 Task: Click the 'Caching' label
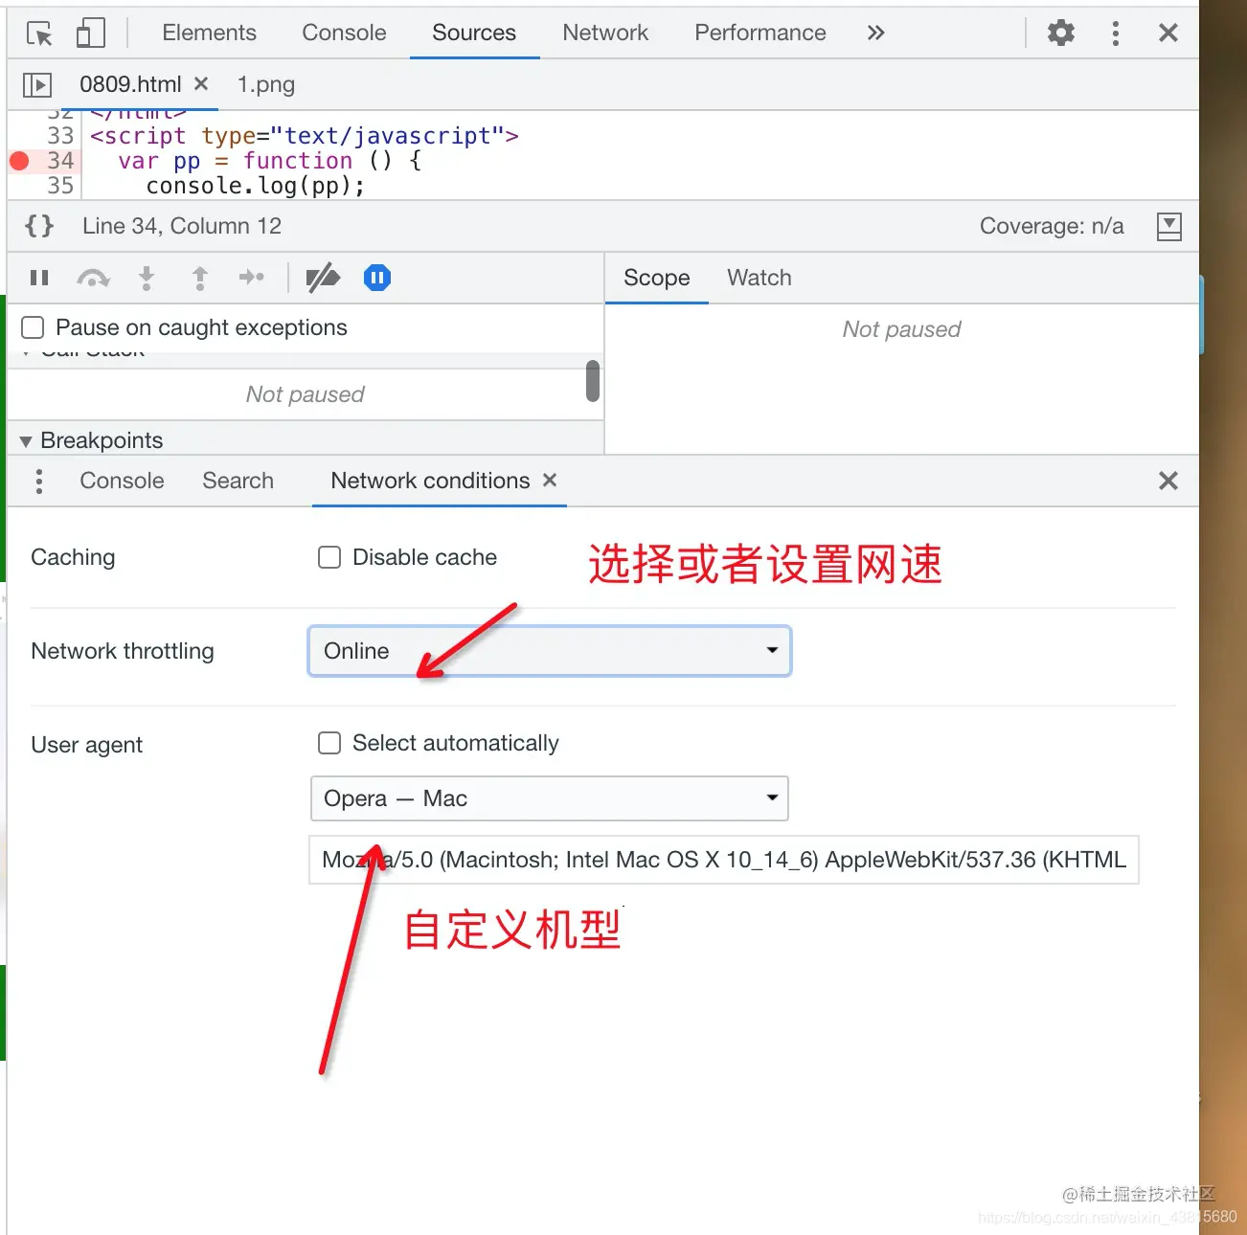[73, 557]
